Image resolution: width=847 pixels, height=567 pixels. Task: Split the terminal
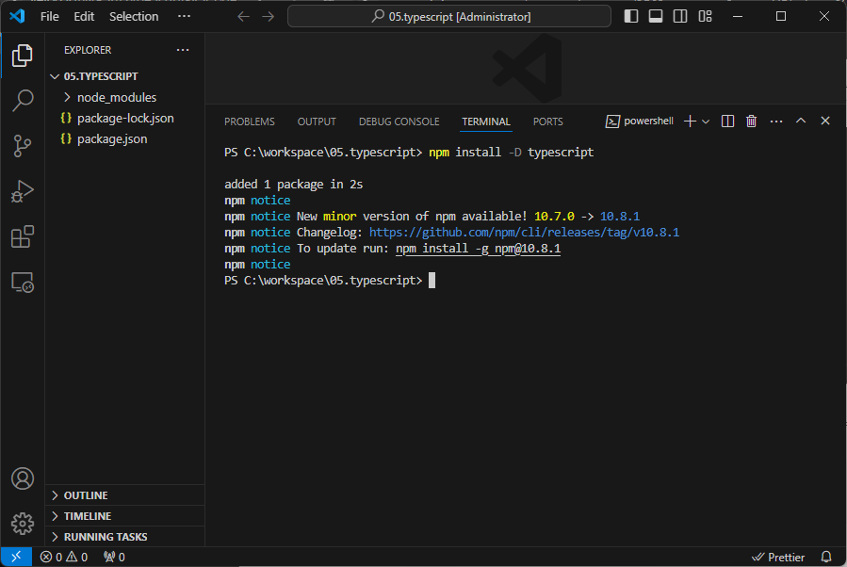727,121
